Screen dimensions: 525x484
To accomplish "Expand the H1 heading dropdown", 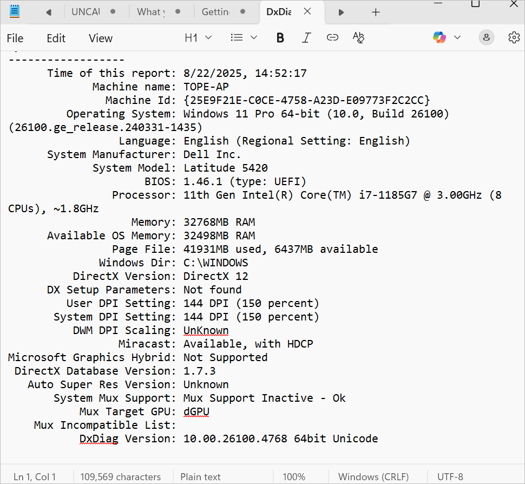I will pos(198,37).
